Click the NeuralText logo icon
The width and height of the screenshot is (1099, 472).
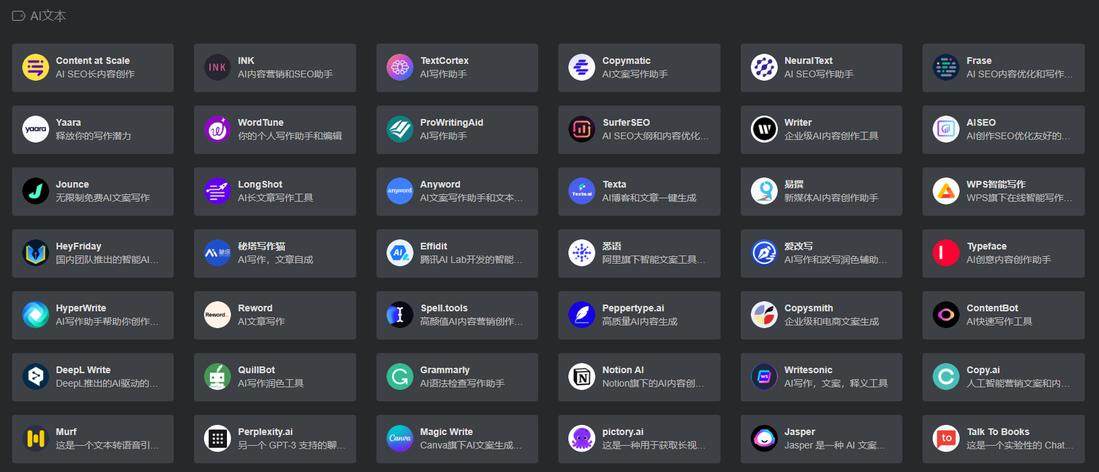click(764, 68)
